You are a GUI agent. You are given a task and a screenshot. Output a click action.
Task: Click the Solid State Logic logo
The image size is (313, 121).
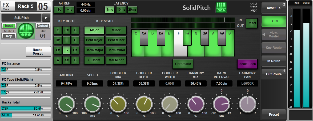coord(253,7)
